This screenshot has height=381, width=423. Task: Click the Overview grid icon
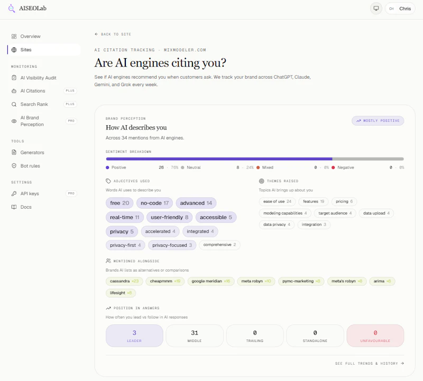[x=14, y=36]
